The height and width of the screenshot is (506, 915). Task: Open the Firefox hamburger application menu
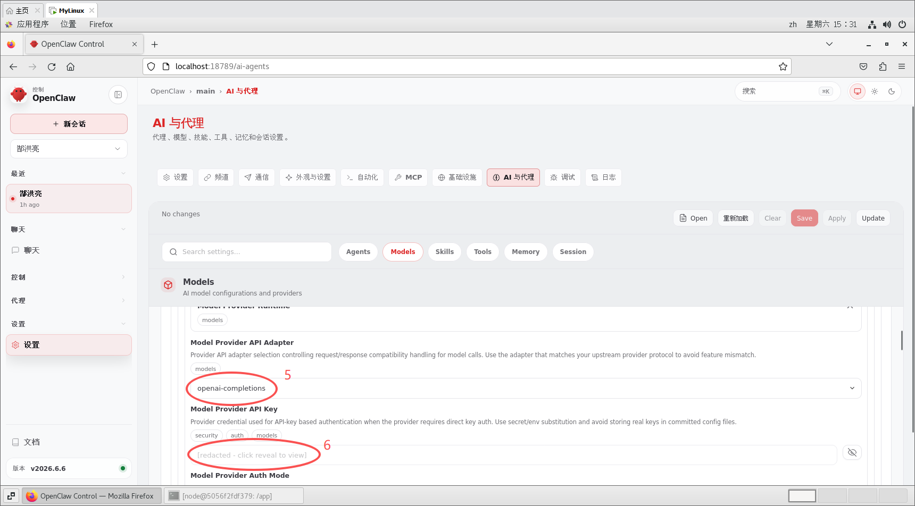(902, 66)
